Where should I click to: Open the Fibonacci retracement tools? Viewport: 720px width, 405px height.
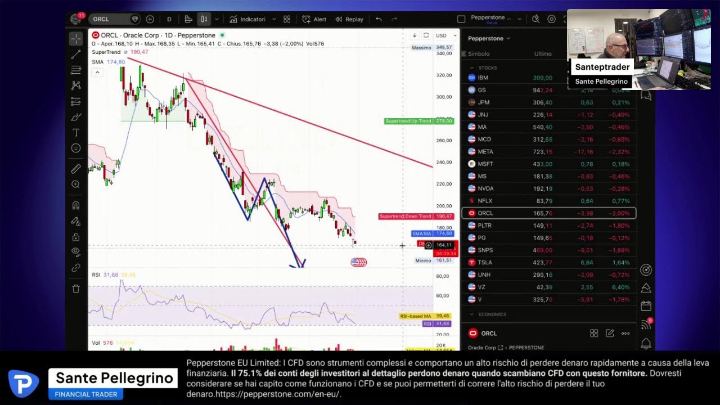click(76, 70)
